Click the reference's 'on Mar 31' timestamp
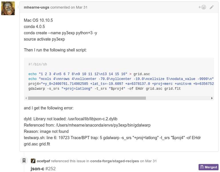This screenshot has width=220, height=172. point(148,161)
